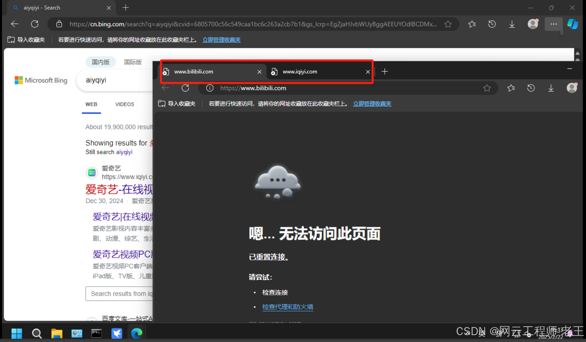The height and width of the screenshot is (342, 586).
Task: Open downloads in the back window
Action: [512, 24]
